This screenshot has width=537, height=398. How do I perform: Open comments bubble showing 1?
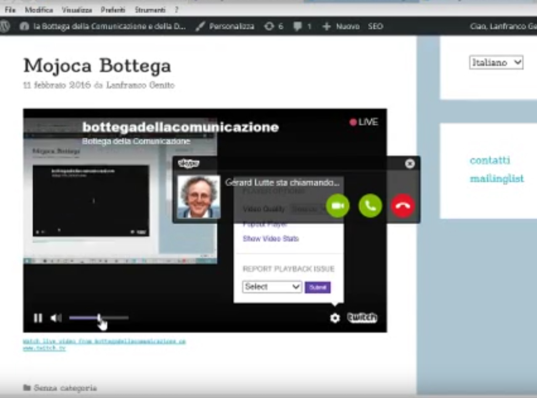302,26
